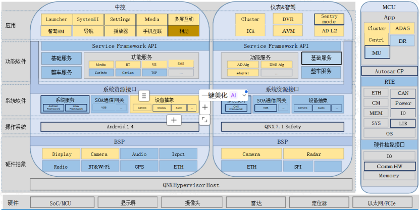
Task: Select the QNX 7.1 Safety bar
Action: point(282,127)
